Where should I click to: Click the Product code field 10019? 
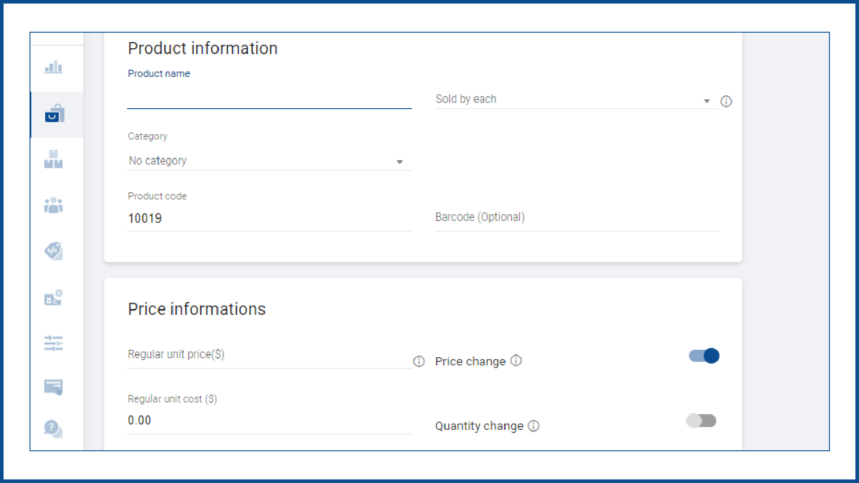tap(268, 218)
